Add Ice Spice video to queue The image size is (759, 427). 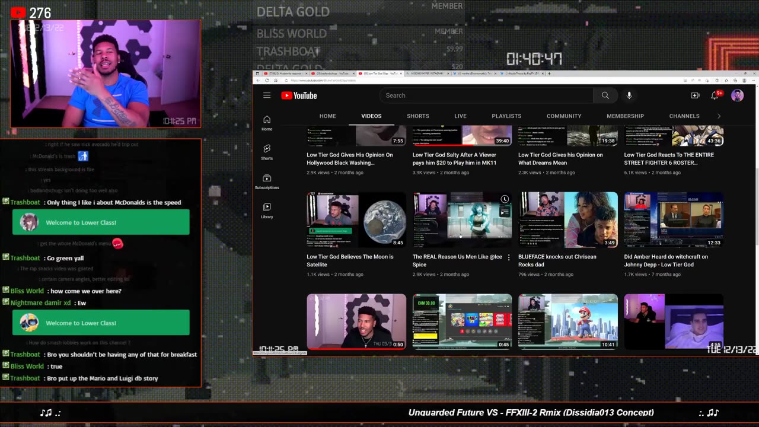[x=505, y=212]
